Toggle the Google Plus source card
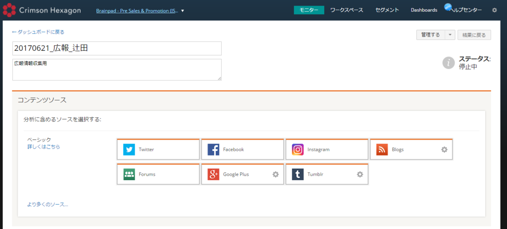The image size is (507, 229). (243, 174)
